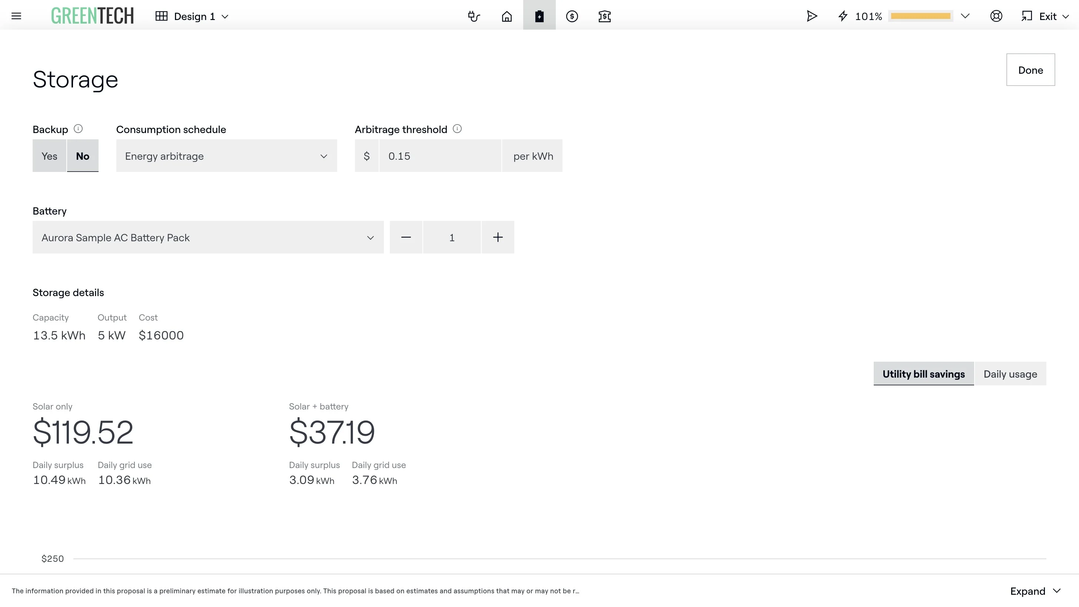Open the hamburger main menu
1079x607 pixels.
16,16
